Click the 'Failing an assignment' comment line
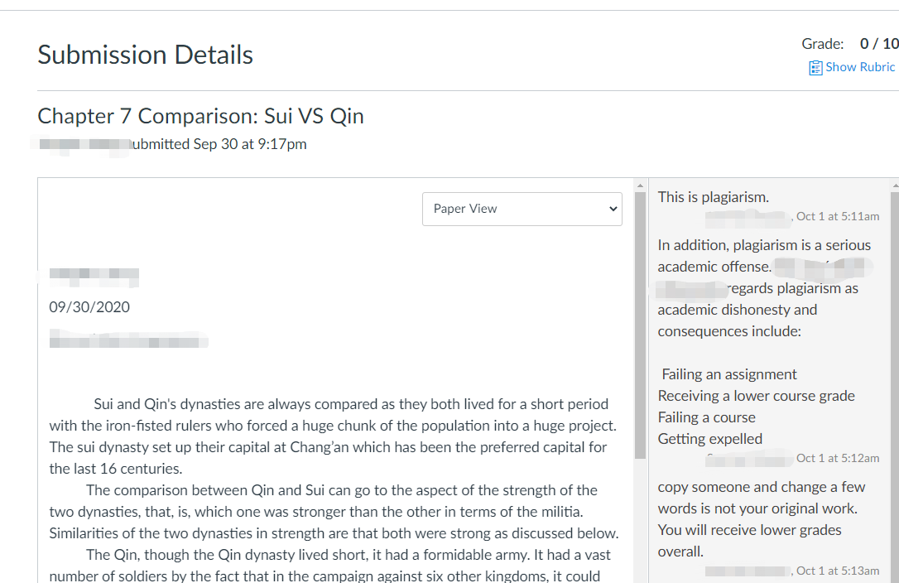Image resolution: width=899 pixels, height=583 pixels. pyautogui.click(x=728, y=374)
